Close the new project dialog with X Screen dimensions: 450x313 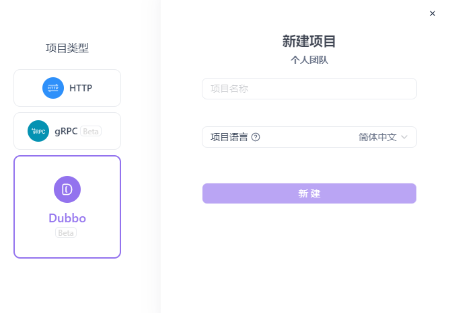click(433, 13)
